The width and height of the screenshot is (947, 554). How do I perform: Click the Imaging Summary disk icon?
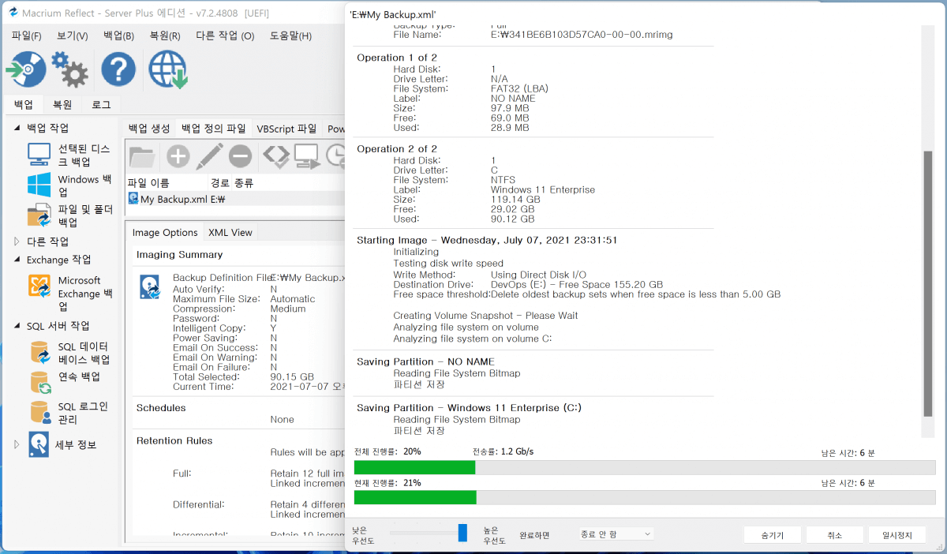pos(150,287)
